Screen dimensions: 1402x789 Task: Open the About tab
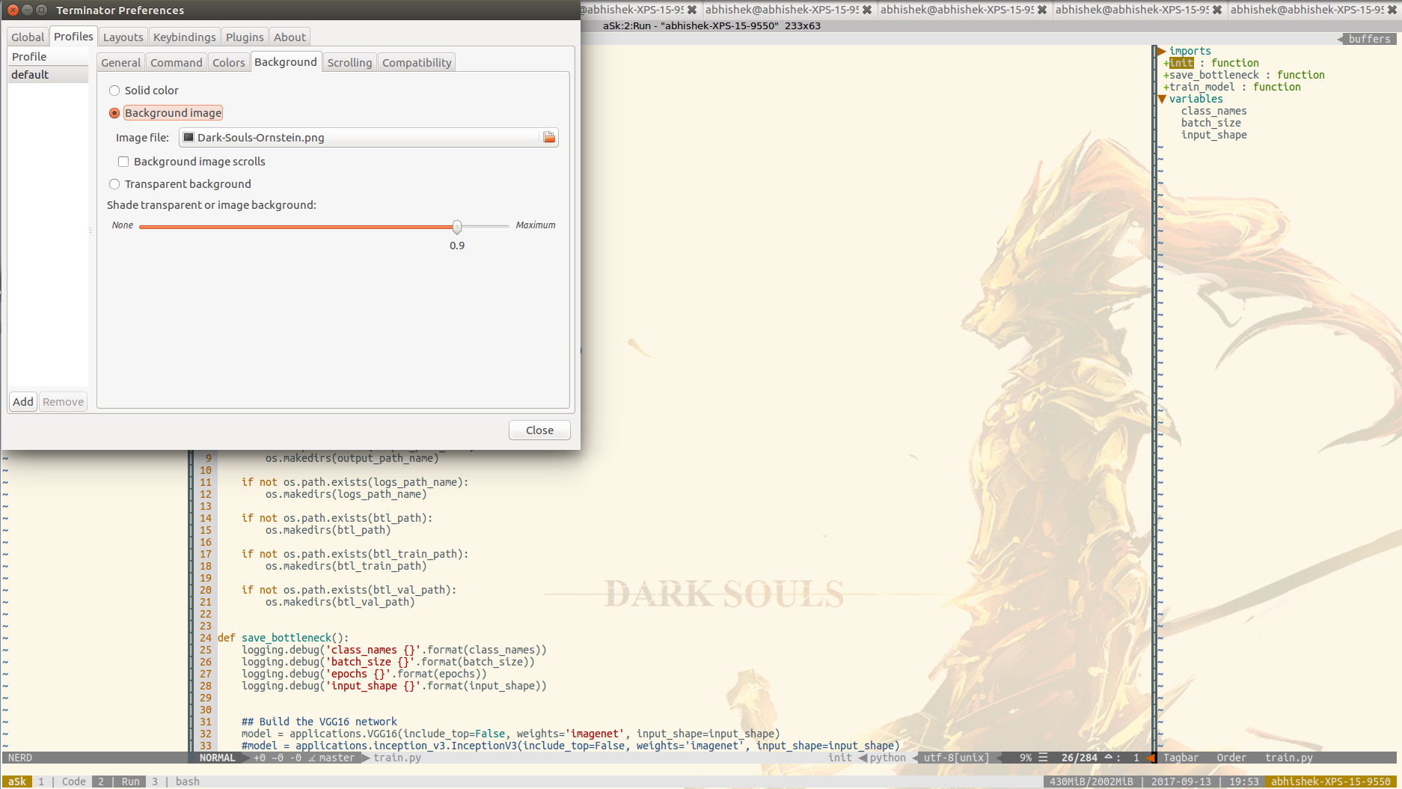[290, 37]
